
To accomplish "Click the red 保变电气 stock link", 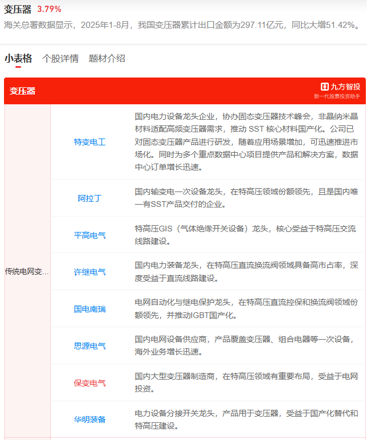I will click(90, 383).
